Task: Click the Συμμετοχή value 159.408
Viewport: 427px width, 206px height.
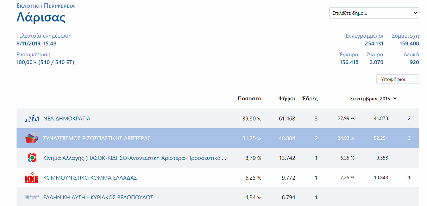Action: [409, 44]
